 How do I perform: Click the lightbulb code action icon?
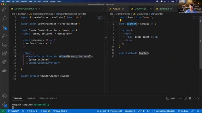(x=121, y=20)
